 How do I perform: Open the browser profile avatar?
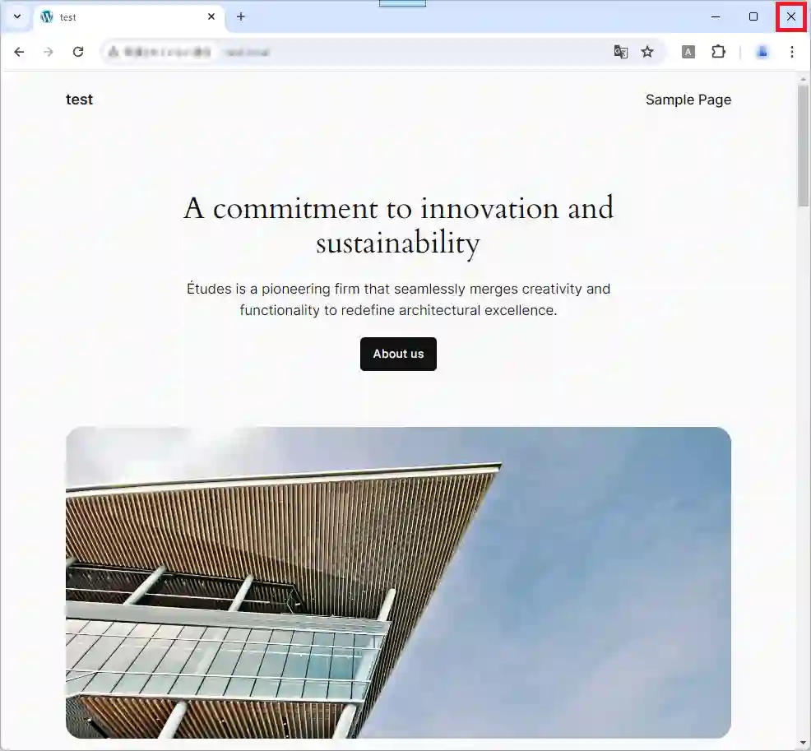click(x=762, y=52)
